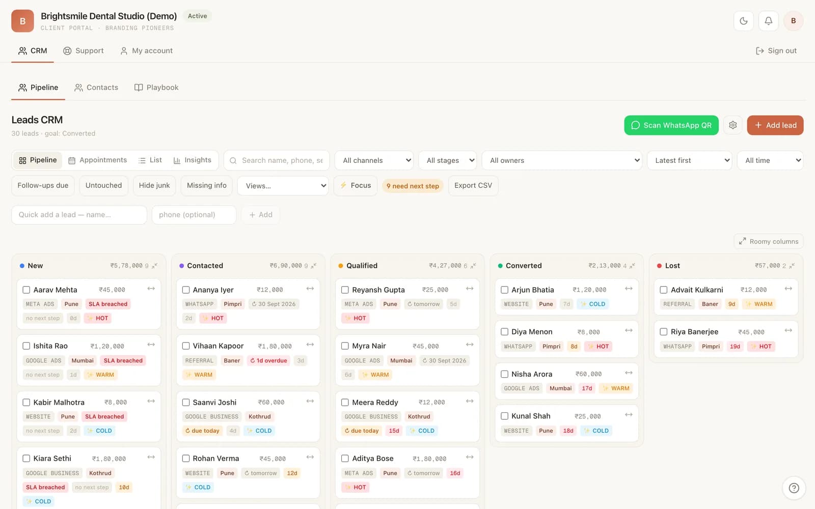
Task: Tick the Riya Banerjee checkbox
Action: 664,332
